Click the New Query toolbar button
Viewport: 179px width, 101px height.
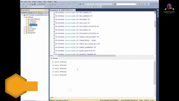pos(41,4)
